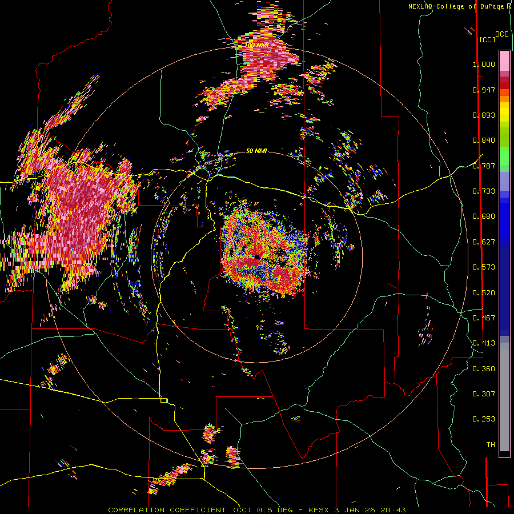Click the 0.520 legend value

pyautogui.click(x=484, y=293)
